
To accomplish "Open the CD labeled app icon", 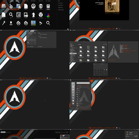I will point(41,6).
